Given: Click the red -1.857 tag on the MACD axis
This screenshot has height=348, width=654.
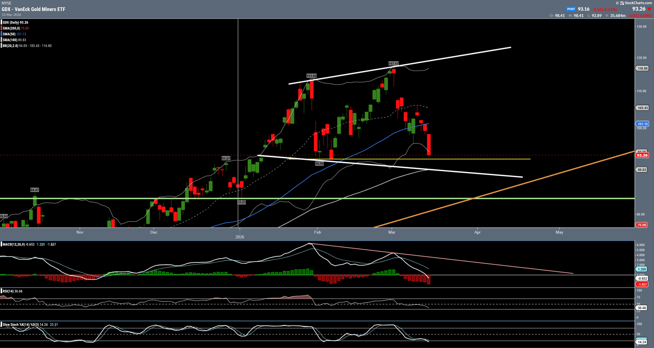Looking at the screenshot, I should click(x=642, y=284).
